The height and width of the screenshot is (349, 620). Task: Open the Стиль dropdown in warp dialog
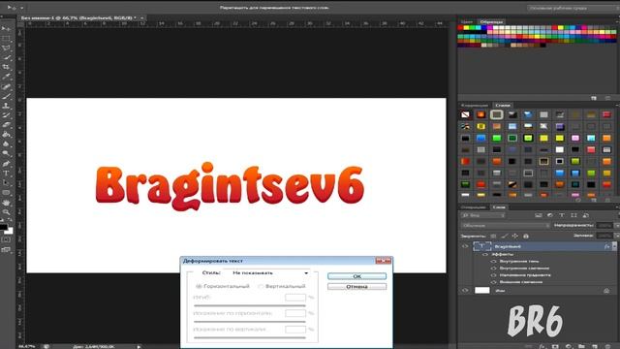[x=266, y=272]
